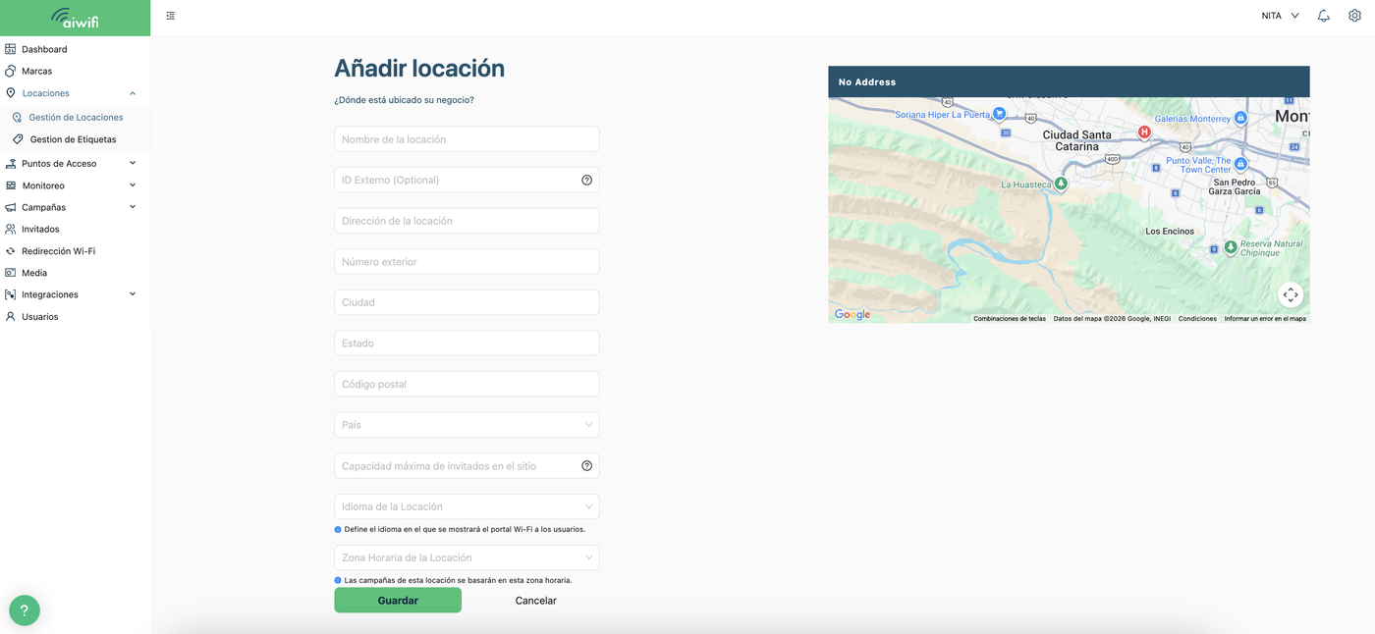
Task: Open Zona Horaria de la Locación dropdown
Action: point(467,557)
